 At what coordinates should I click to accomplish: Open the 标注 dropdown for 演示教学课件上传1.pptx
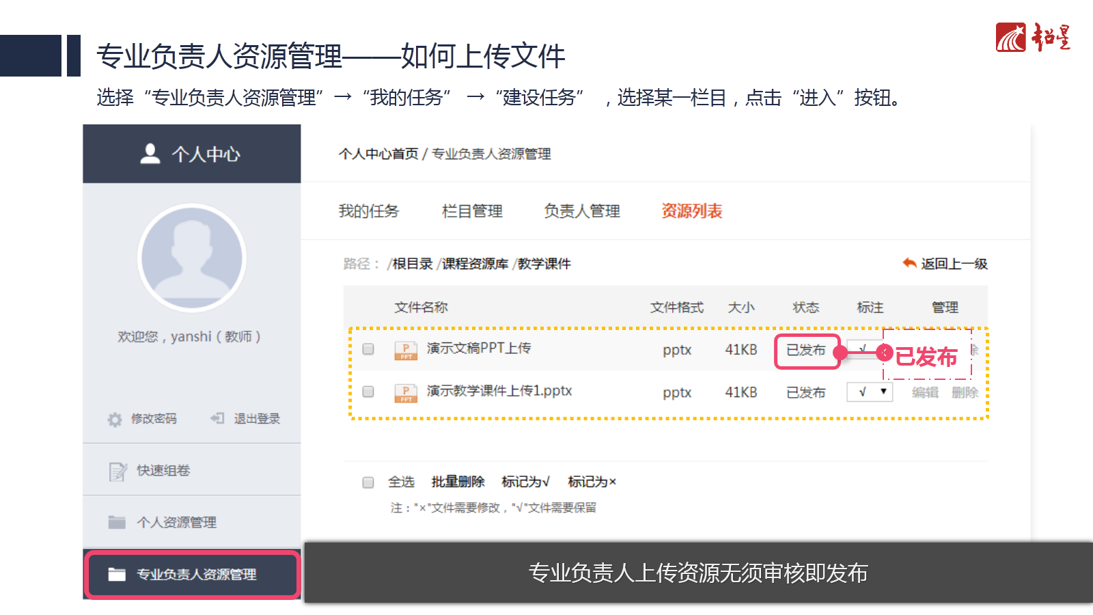(x=870, y=392)
